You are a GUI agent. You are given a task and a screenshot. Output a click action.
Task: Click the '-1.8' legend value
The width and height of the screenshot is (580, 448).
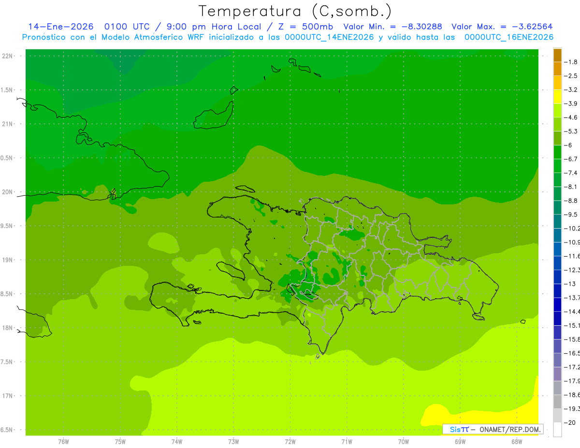coord(571,62)
